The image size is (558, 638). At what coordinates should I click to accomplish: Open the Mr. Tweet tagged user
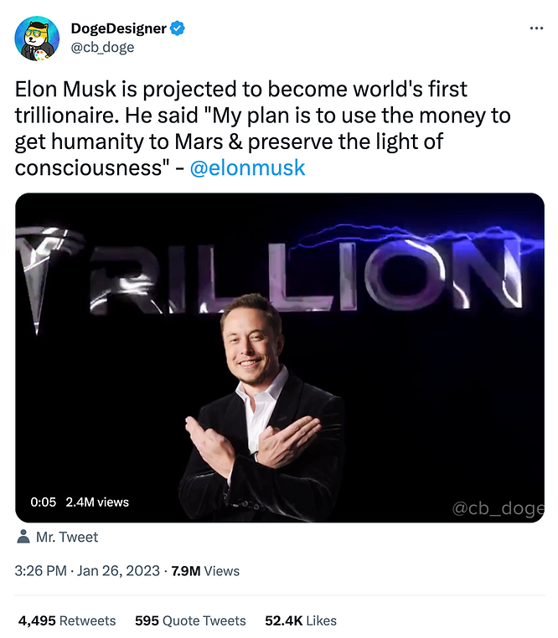[x=67, y=537]
